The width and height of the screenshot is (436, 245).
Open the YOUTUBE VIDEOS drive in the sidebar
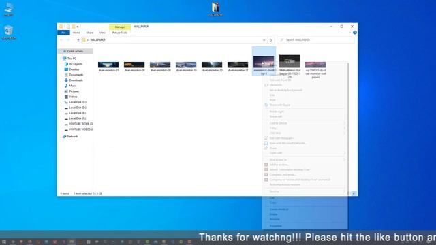80,129
